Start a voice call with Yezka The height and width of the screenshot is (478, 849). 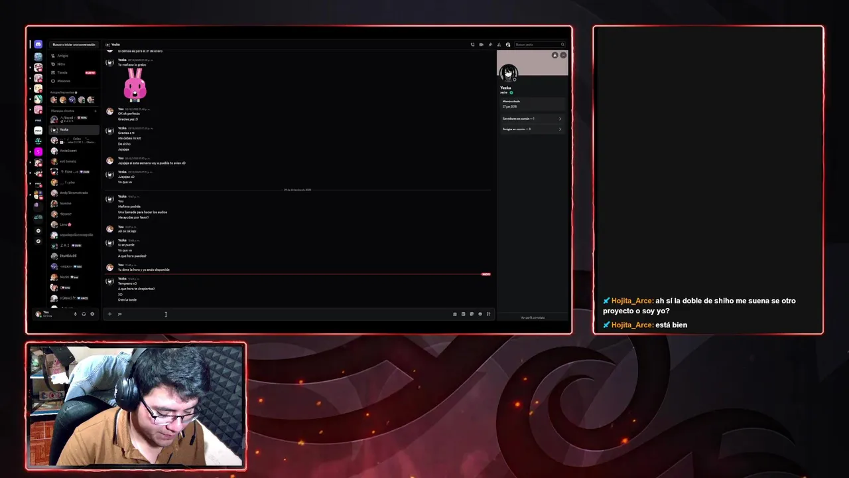coord(472,44)
